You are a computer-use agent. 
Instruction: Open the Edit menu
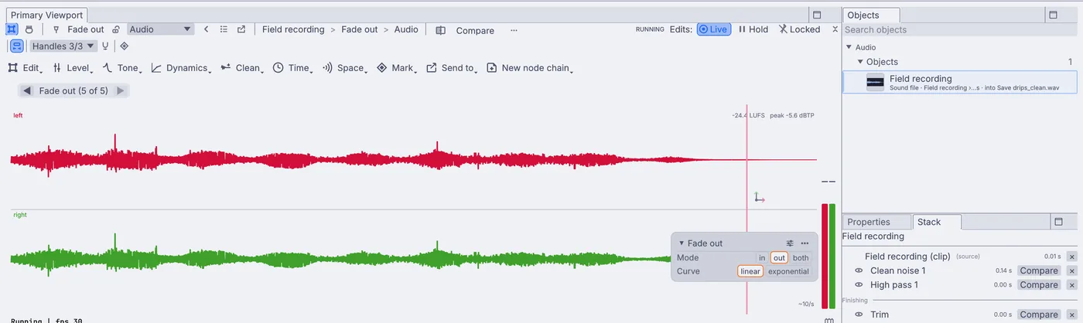coord(25,68)
